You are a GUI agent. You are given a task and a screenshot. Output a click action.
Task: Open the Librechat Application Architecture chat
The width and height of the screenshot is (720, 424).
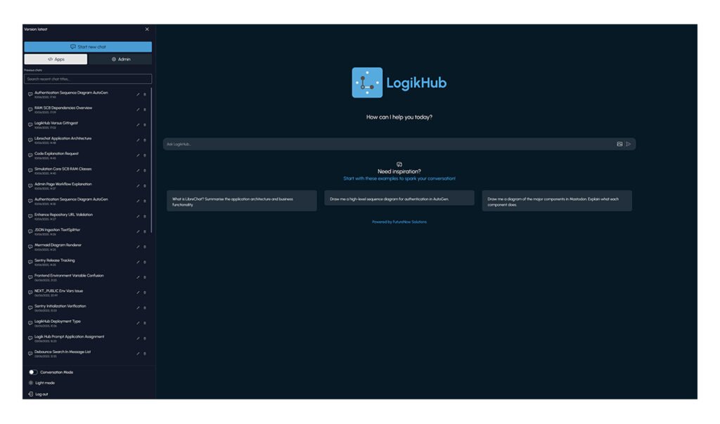pos(63,140)
